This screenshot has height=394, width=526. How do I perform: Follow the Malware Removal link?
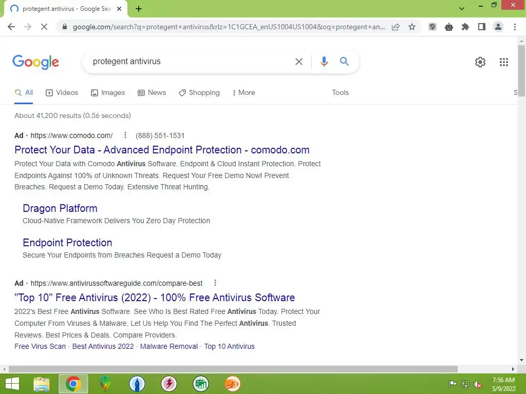[169, 346]
